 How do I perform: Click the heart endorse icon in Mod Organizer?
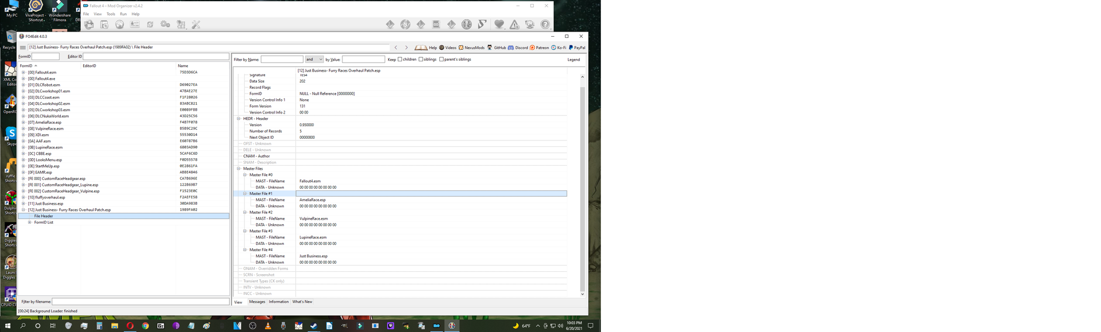(x=499, y=24)
